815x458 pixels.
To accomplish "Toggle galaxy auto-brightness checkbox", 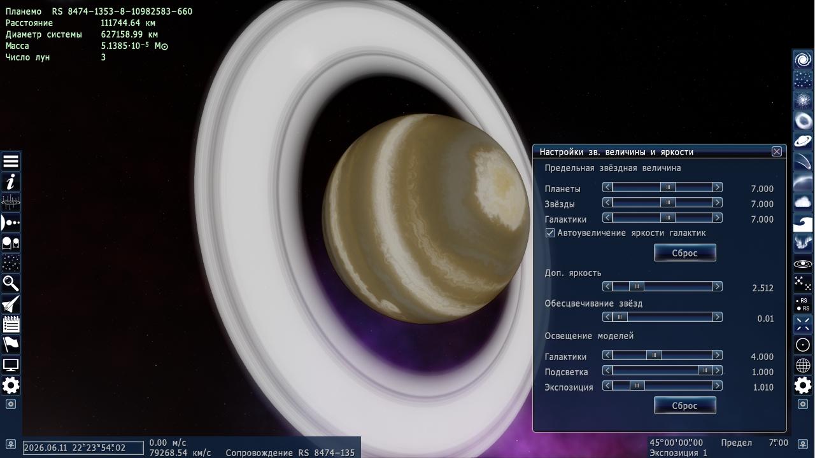I will point(550,233).
